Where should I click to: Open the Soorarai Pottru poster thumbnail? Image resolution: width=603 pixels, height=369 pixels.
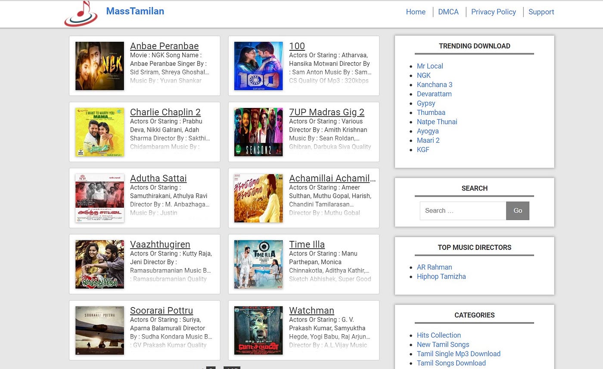[x=99, y=330]
